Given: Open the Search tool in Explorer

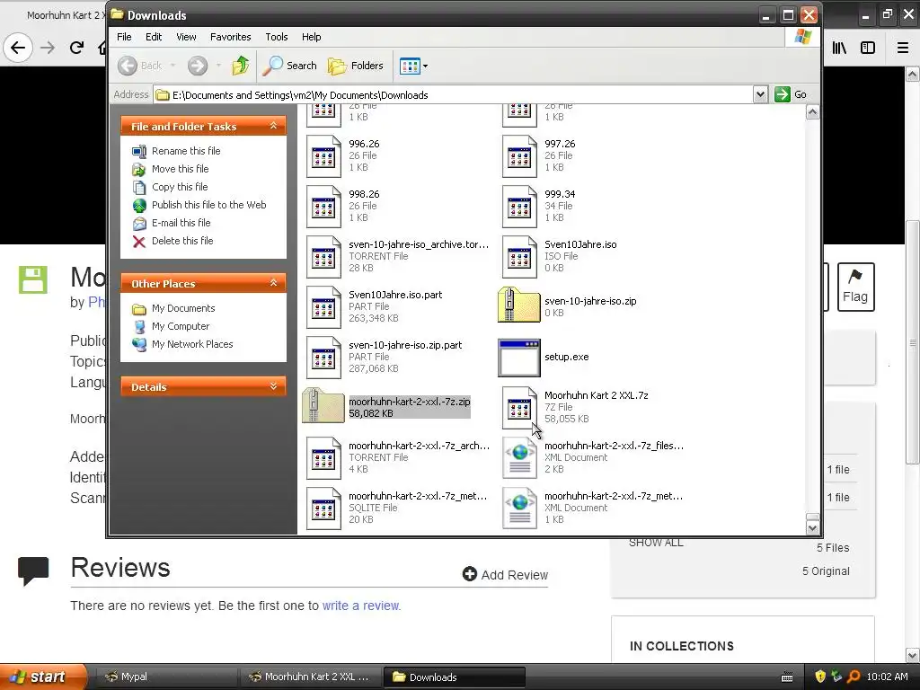Looking at the screenshot, I should coord(289,66).
